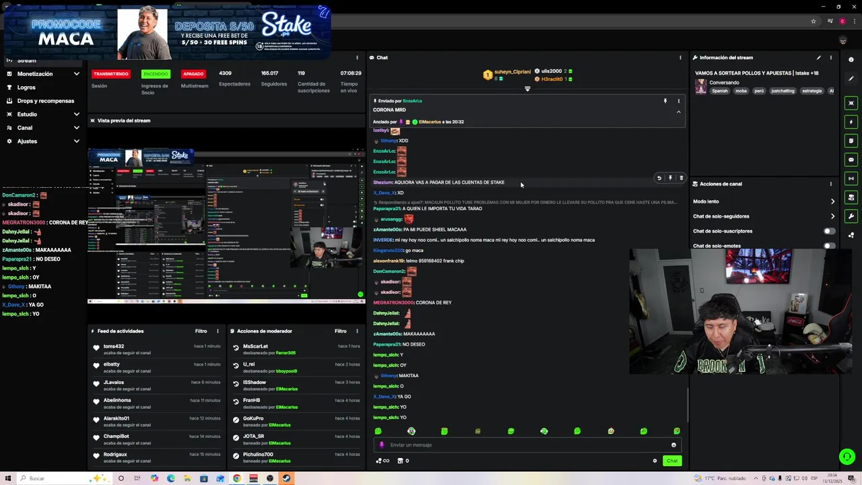Toggle the lightning bolt widget icon in sidebar
This screenshot has height=485, width=862.
point(851,122)
